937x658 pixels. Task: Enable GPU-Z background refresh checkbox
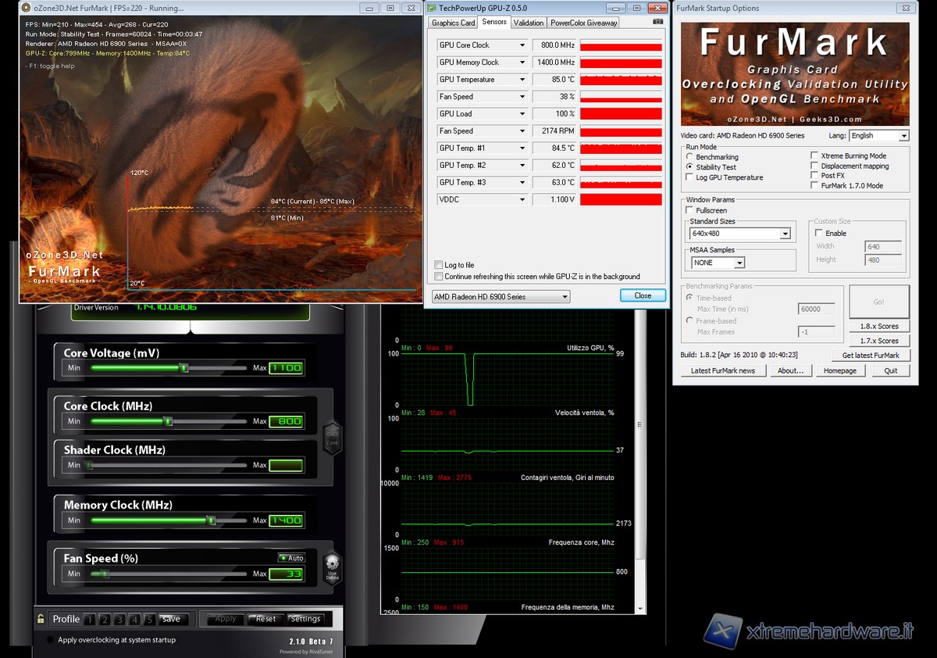[438, 277]
